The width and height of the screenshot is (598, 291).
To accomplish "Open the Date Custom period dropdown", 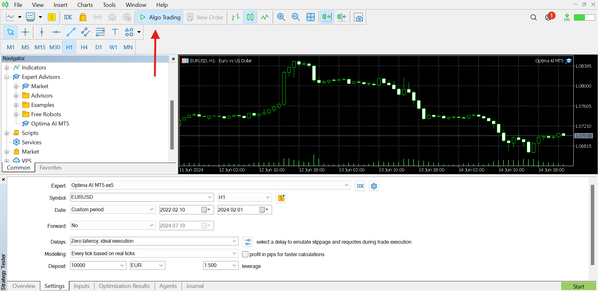I will tap(152, 209).
